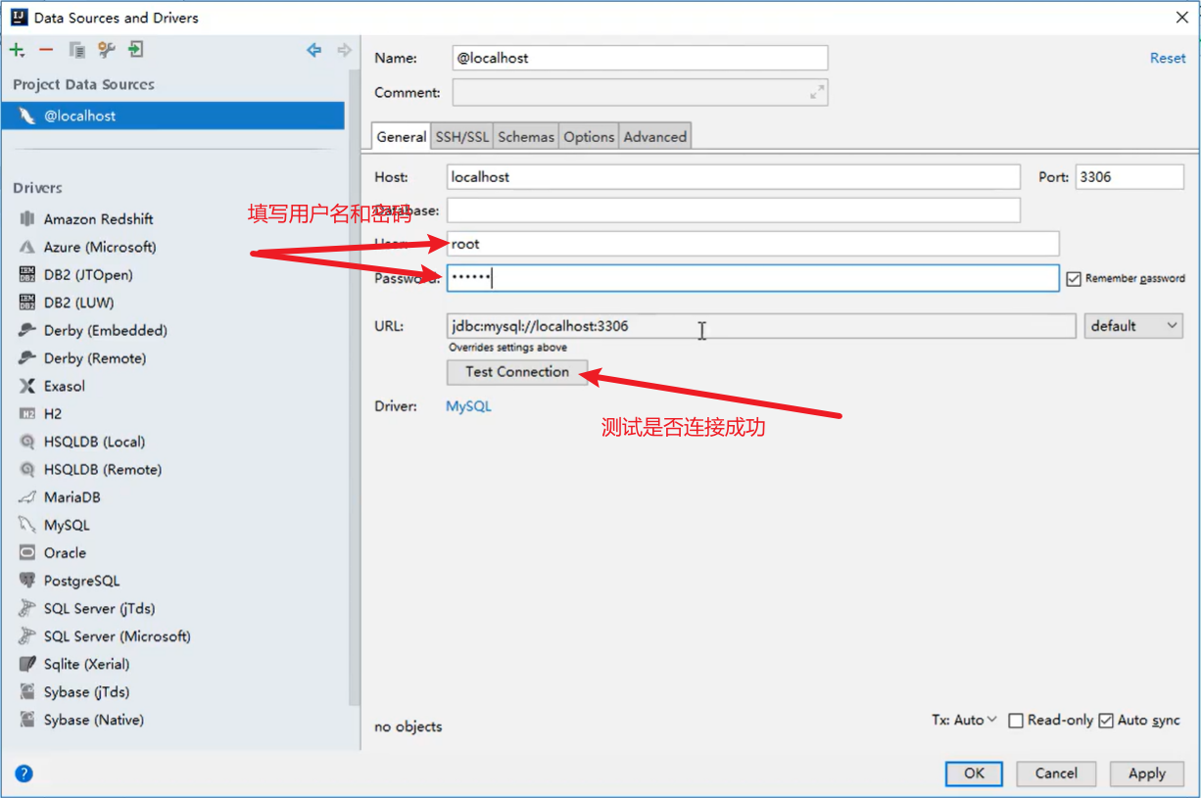Enable the Read-only checkbox

(1016, 721)
